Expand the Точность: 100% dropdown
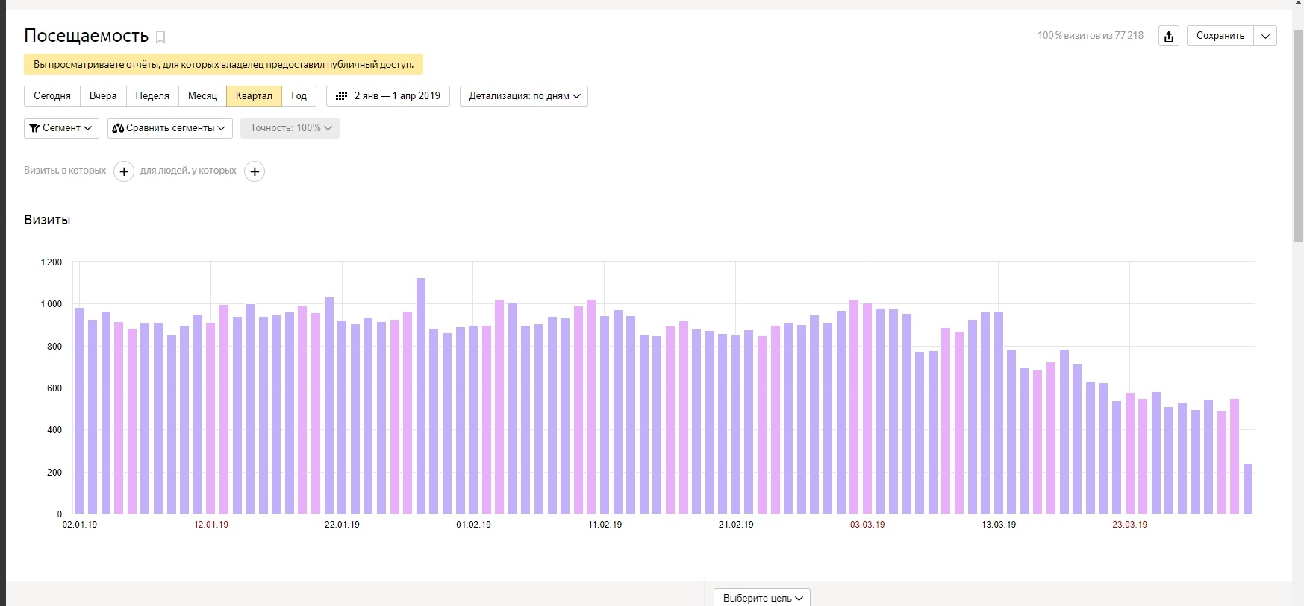 pyautogui.click(x=290, y=128)
